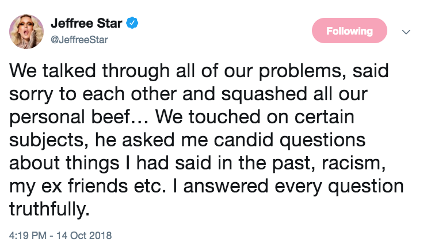Screen dimensions: 427x246
Task: Click the blue verified checkmark badge
Action: click(132, 23)
